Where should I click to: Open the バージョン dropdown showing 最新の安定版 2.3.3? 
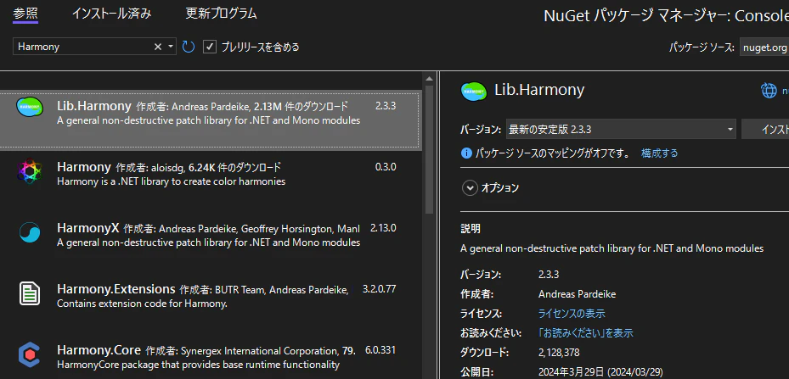point(621,130)
